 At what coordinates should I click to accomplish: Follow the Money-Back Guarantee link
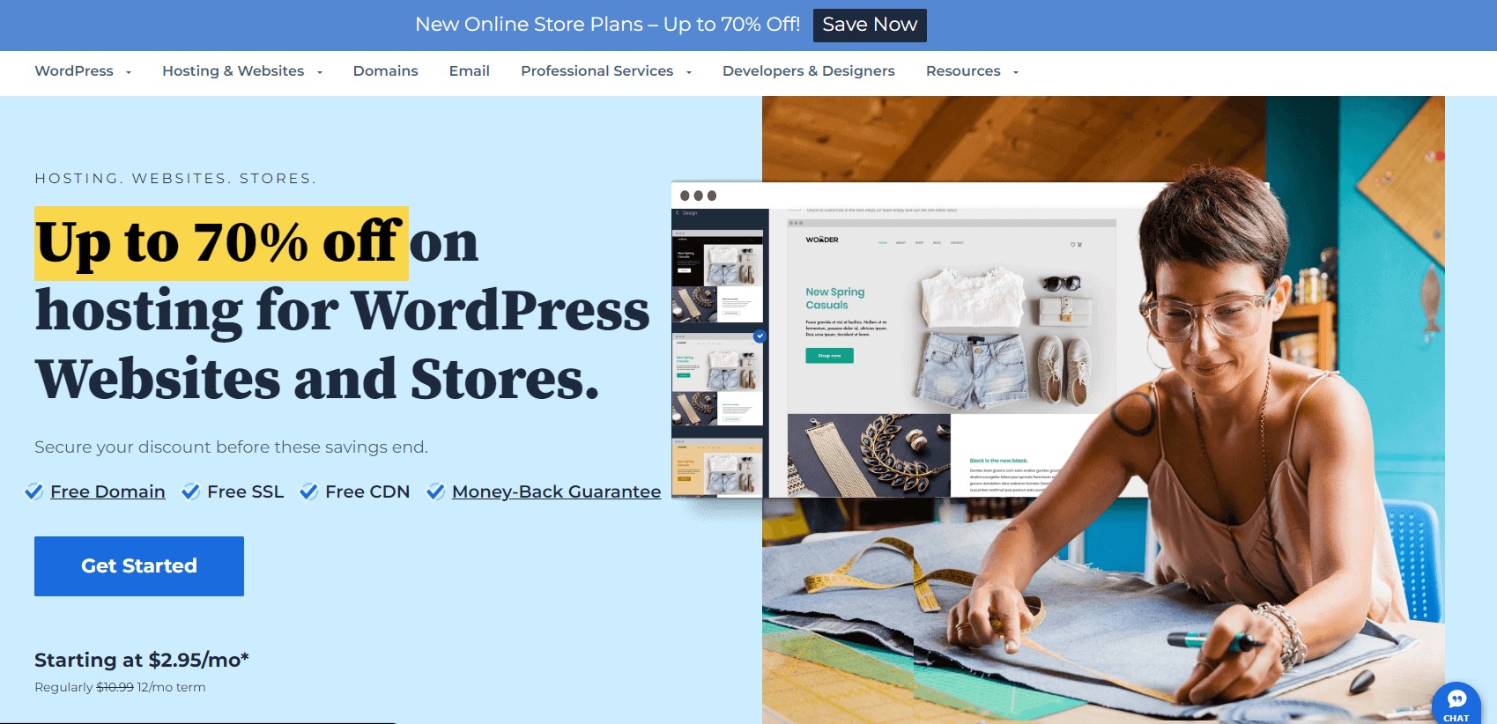(556, 491)
